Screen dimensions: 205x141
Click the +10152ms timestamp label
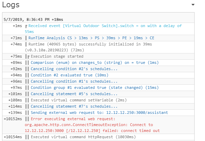tap(13, 119)
